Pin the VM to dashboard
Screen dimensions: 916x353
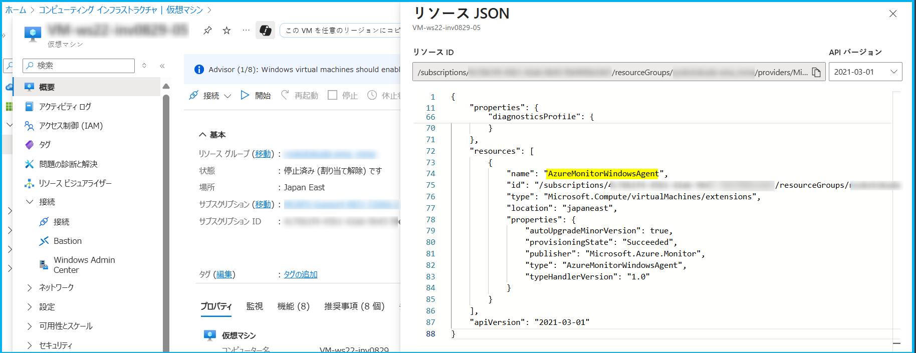[x=207, y=31]
